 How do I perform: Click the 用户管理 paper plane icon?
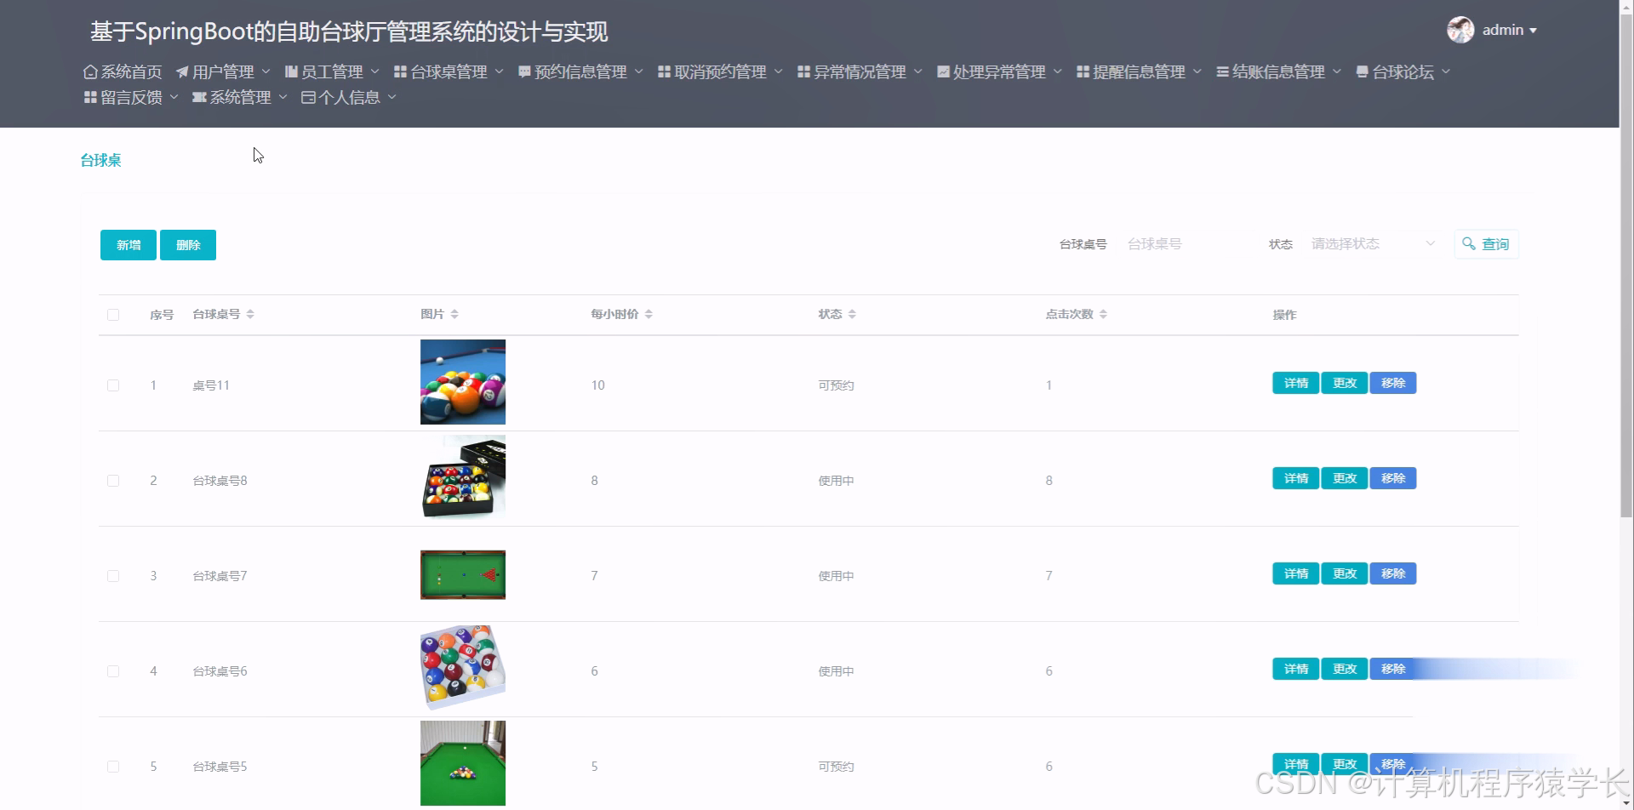click(x=182, y=71)
